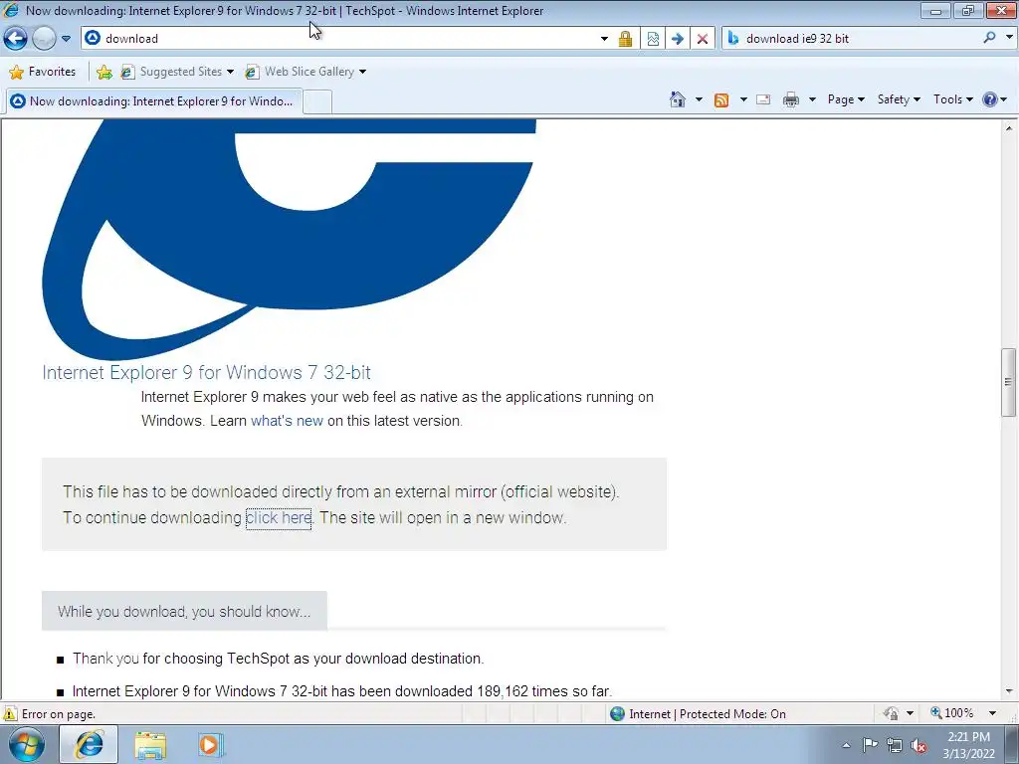
Task: Click the RSS feeds icon
Action: (x=721, y=99)
